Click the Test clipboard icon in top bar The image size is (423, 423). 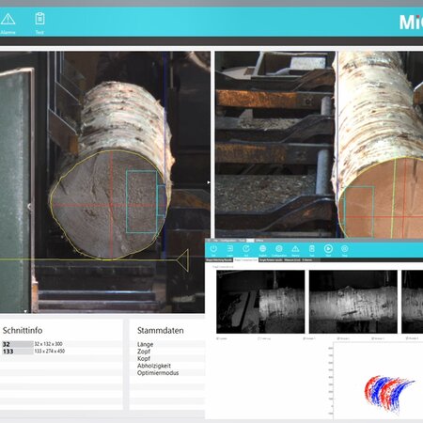[39, 19]
